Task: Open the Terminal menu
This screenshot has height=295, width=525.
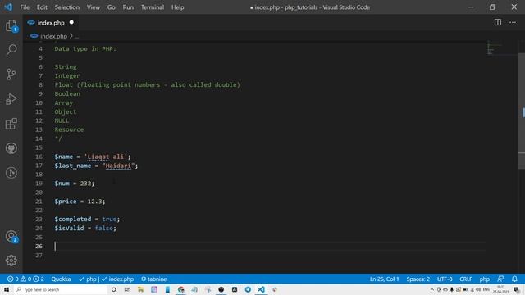Action: [153, 7]
